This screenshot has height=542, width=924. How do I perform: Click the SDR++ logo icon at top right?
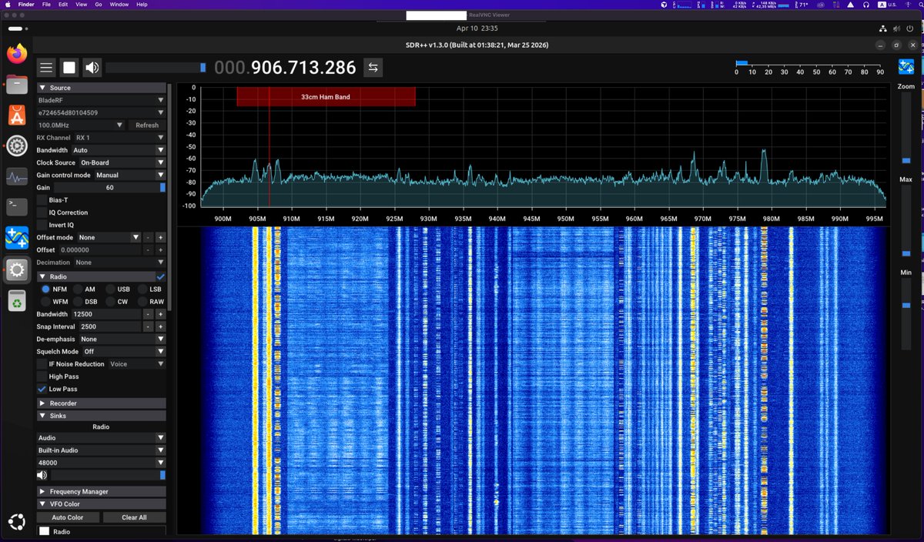click(906, 67)
